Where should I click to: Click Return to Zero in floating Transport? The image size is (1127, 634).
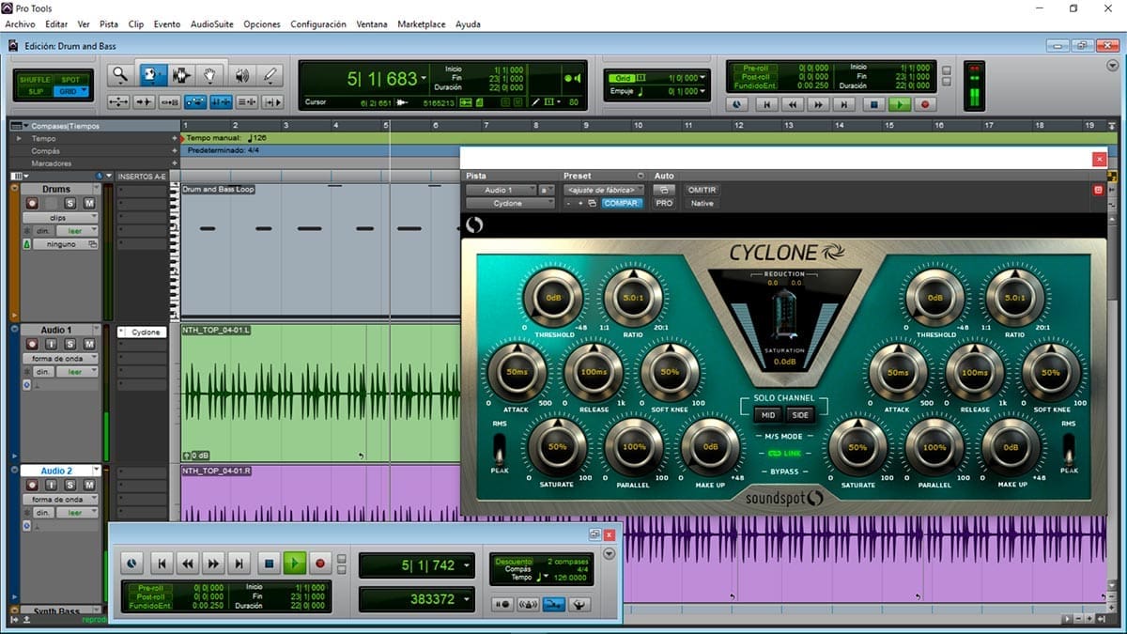coord(162,564)
